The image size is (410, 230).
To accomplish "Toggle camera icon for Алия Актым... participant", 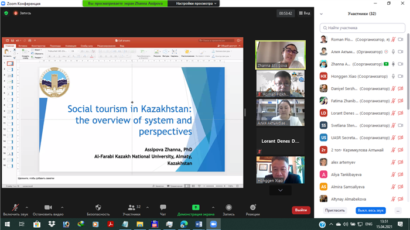I will (401, 52).
